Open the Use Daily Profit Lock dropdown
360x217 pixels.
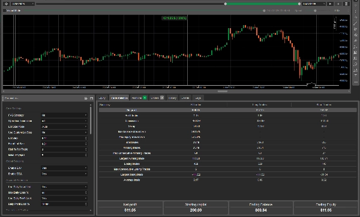[x=64, y=198]
